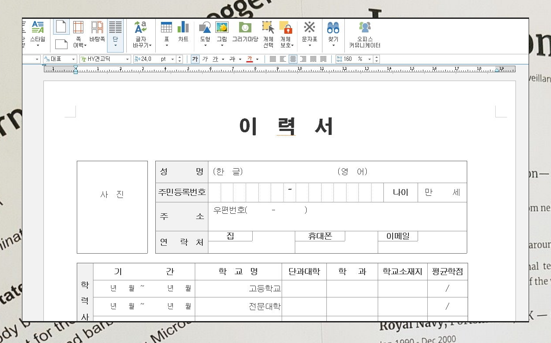Expand the 표 table dropdown arrow
The height and width of the screenshot is (343, 551).
tap(166, 46)
